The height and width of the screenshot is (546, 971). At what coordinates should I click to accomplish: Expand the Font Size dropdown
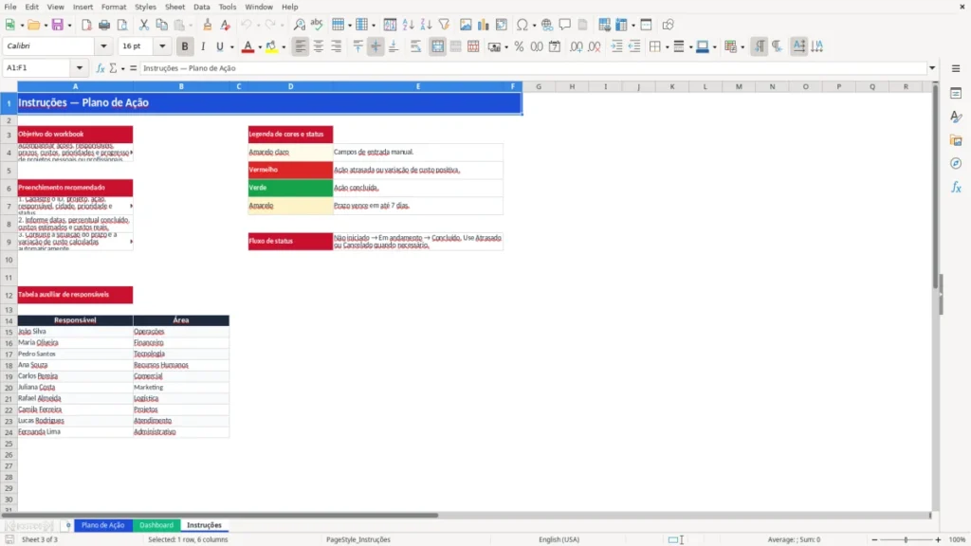(162, 45)
